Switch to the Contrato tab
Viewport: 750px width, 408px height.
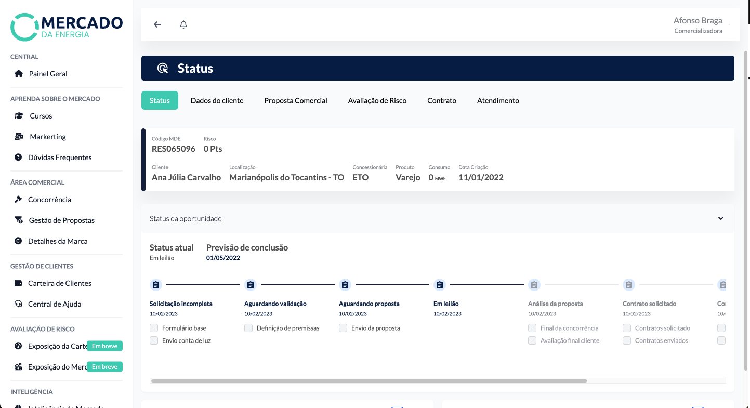[x=442, y=100]
